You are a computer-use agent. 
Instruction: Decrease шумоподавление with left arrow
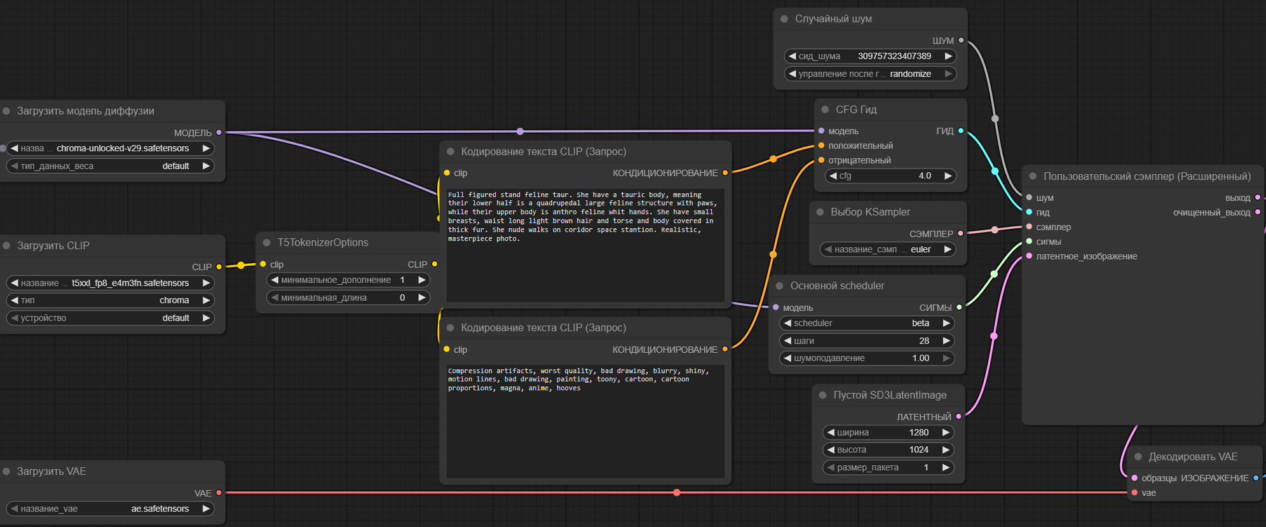click(787, 358)
